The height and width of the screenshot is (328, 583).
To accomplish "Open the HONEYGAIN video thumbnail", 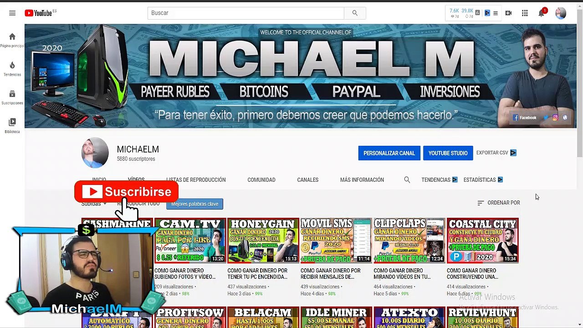I will 263,241.
